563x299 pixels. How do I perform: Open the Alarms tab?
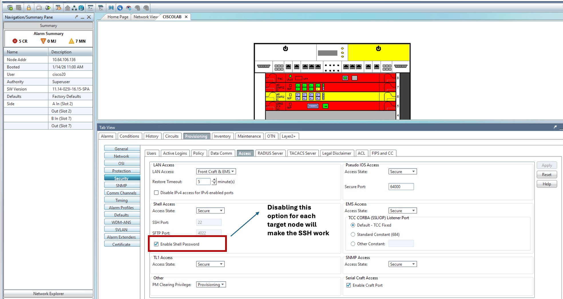tap(107, 136)
